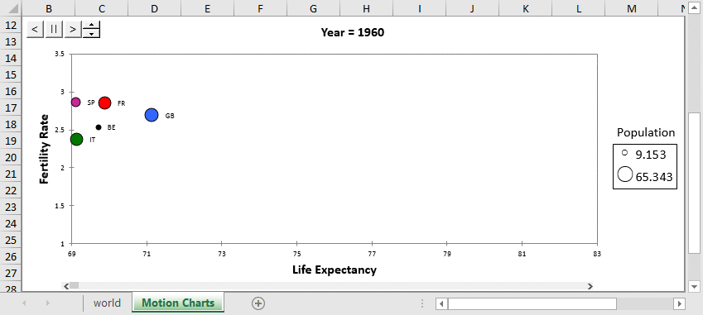Viewport: 703px width, 315px height.
Task: Select the blue GB bubble
Action: 152,115
